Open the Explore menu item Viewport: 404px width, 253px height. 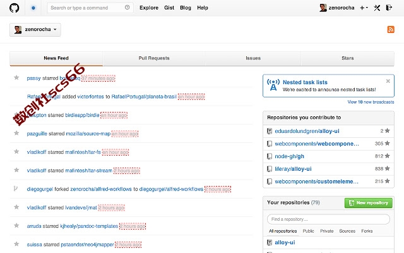(x=149, y=8)
